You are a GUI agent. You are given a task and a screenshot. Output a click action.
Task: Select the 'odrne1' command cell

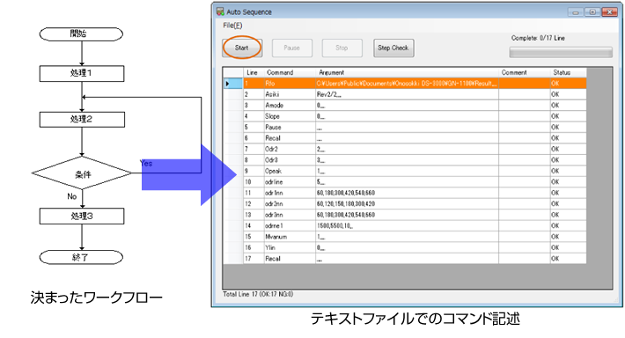tap(290, 226)
